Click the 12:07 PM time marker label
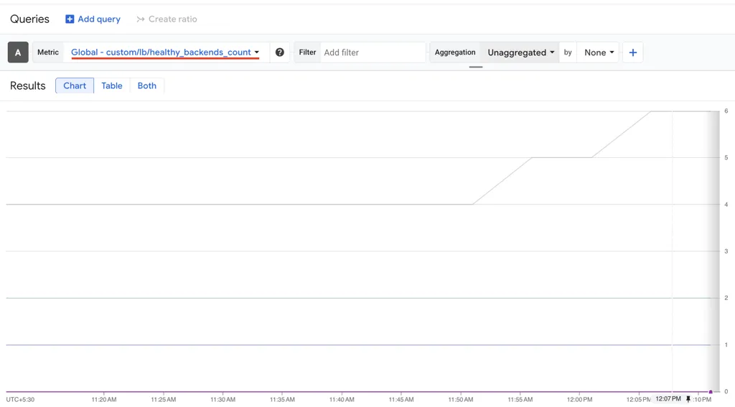 668,399
